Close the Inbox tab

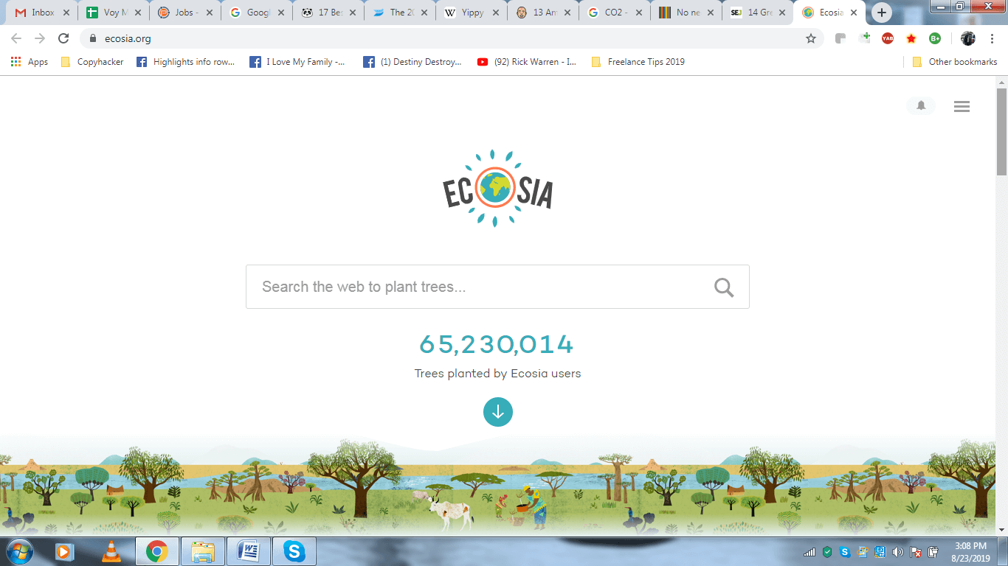(x=66, y=13)
